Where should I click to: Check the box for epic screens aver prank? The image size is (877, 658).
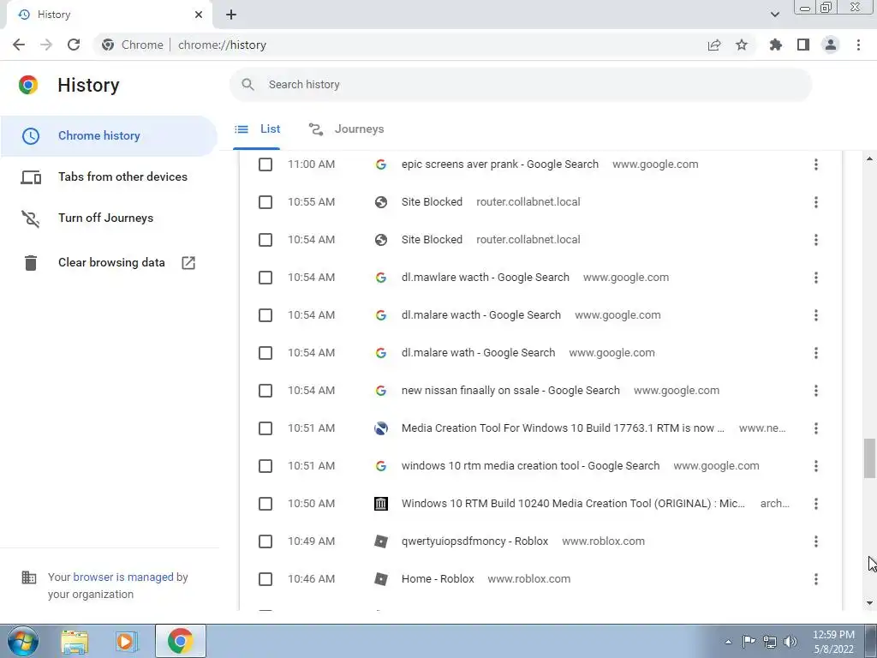pos(265,164)
